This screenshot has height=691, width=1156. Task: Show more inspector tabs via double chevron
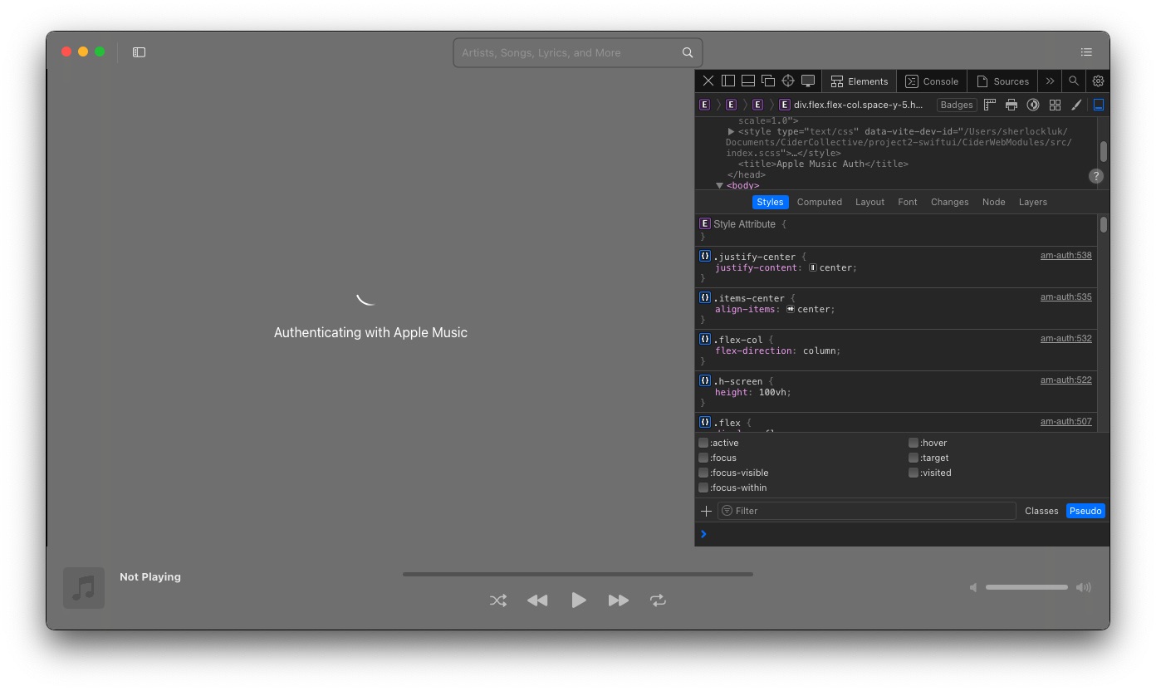point(1050,81)
